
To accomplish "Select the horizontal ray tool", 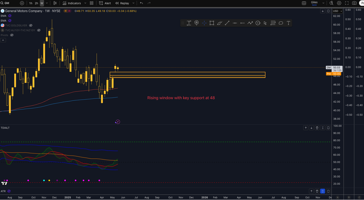I will pos(242,23).
